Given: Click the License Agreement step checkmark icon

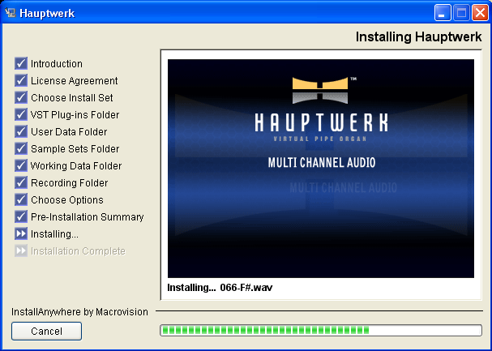Looking at the screenshot, I should (21, 80).
